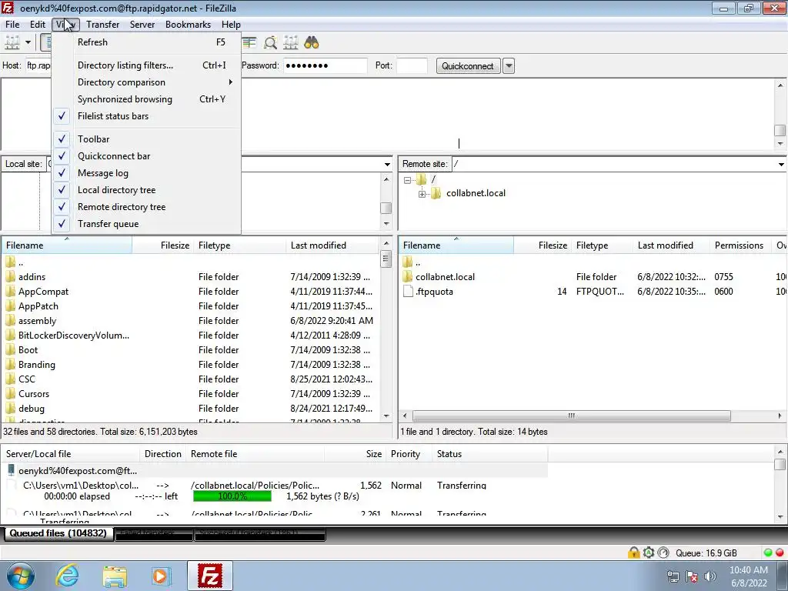Select the remote root folder icon
Image resolution: width=788 pixels, height=591 pixels.
(421, 179)
